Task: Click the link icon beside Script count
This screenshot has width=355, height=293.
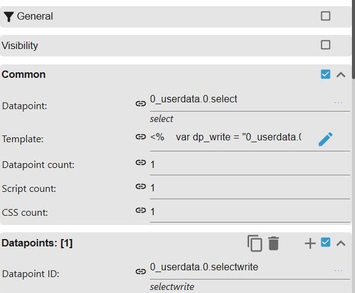Action: (x=141, y=186)
